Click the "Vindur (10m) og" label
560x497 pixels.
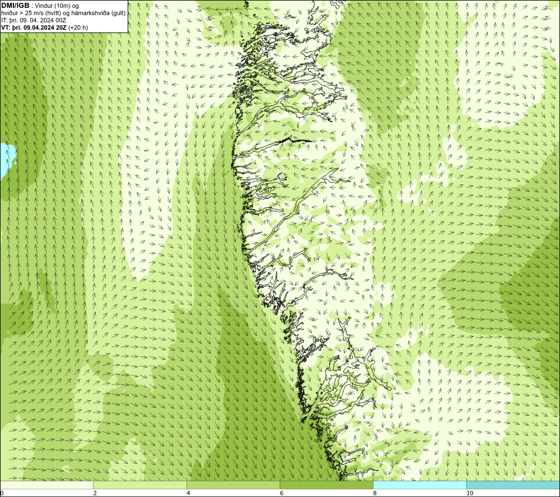click(x=57, y=6)
